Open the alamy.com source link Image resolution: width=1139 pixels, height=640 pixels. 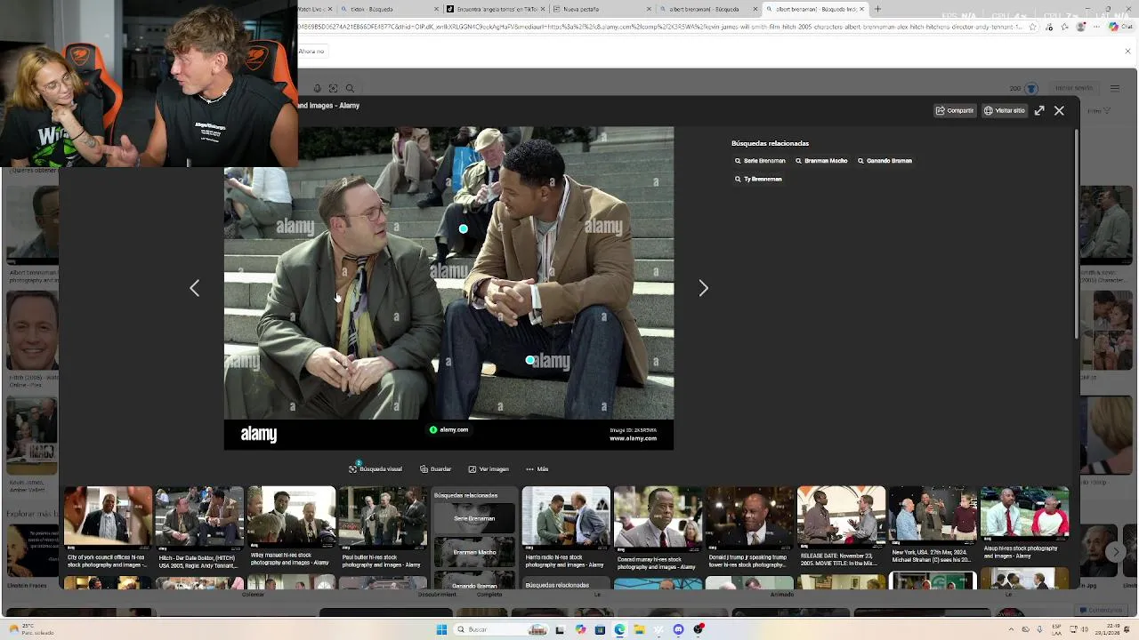[448, 429]
